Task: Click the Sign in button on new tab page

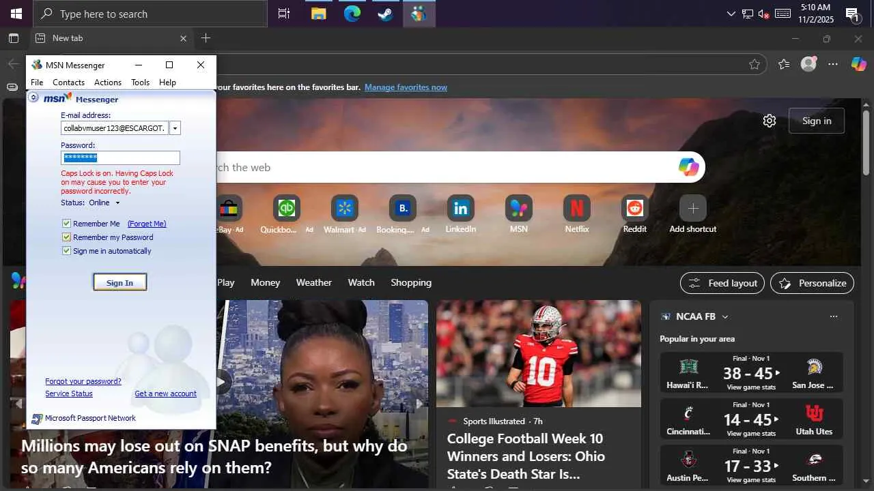Action: [817, 121]
